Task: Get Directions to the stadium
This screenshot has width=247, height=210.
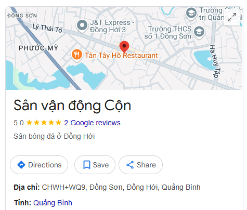Action: coord(39,165)
